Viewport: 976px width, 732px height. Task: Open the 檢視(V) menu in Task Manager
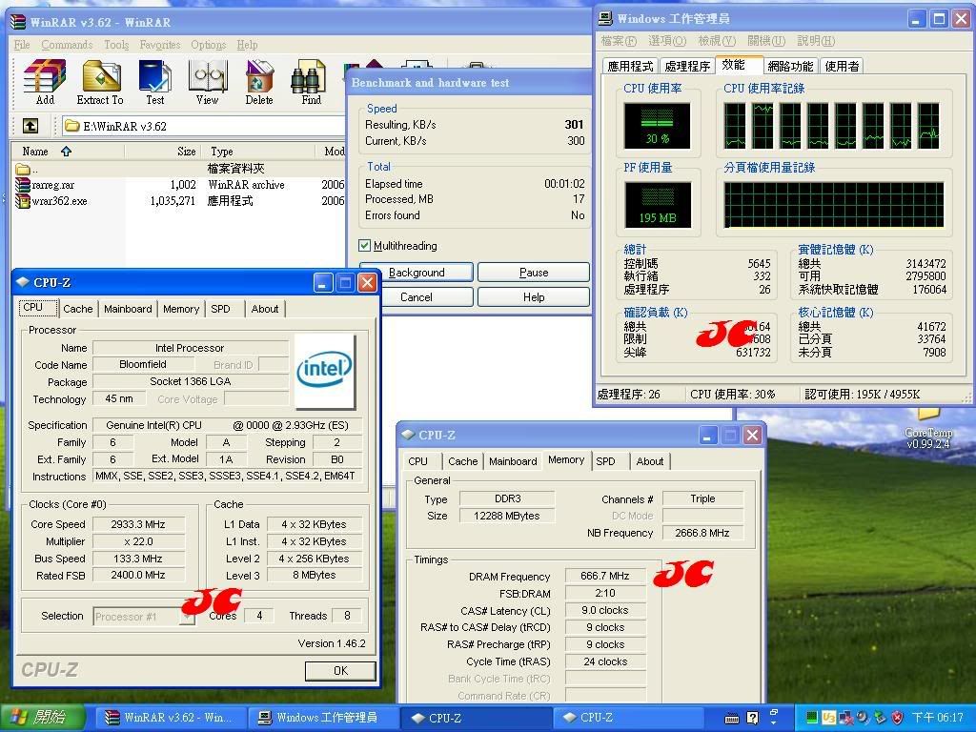click(x=717, y=41)
